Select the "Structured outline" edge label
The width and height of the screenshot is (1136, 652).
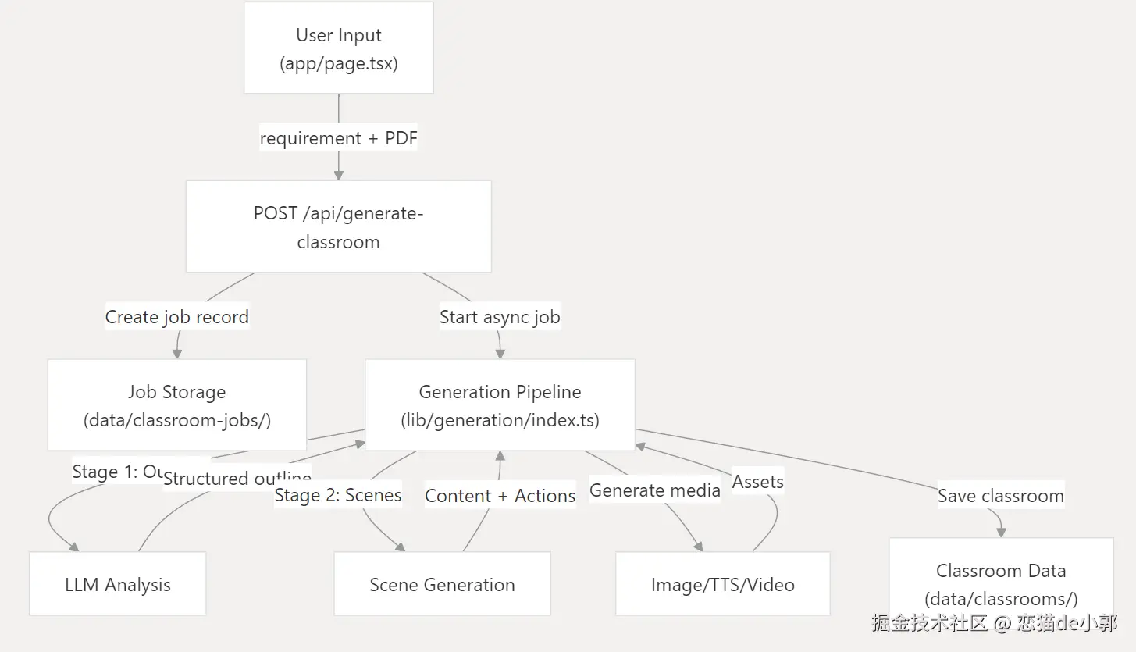[x=237, y=478]
